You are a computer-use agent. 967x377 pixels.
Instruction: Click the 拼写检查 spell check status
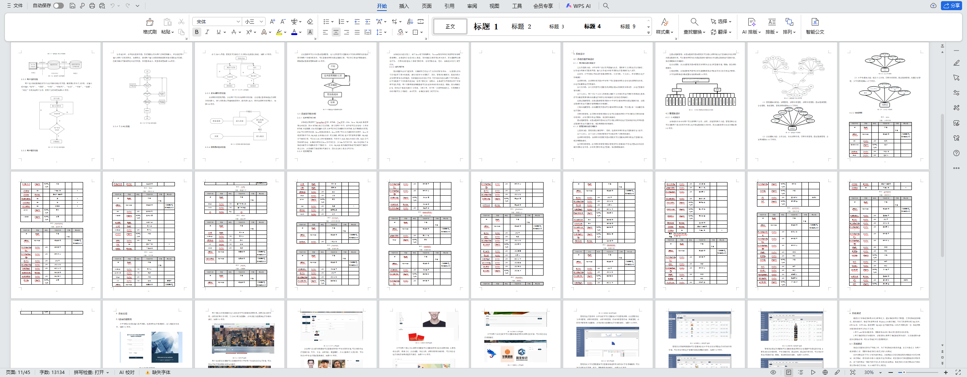(x=91, y=372)
